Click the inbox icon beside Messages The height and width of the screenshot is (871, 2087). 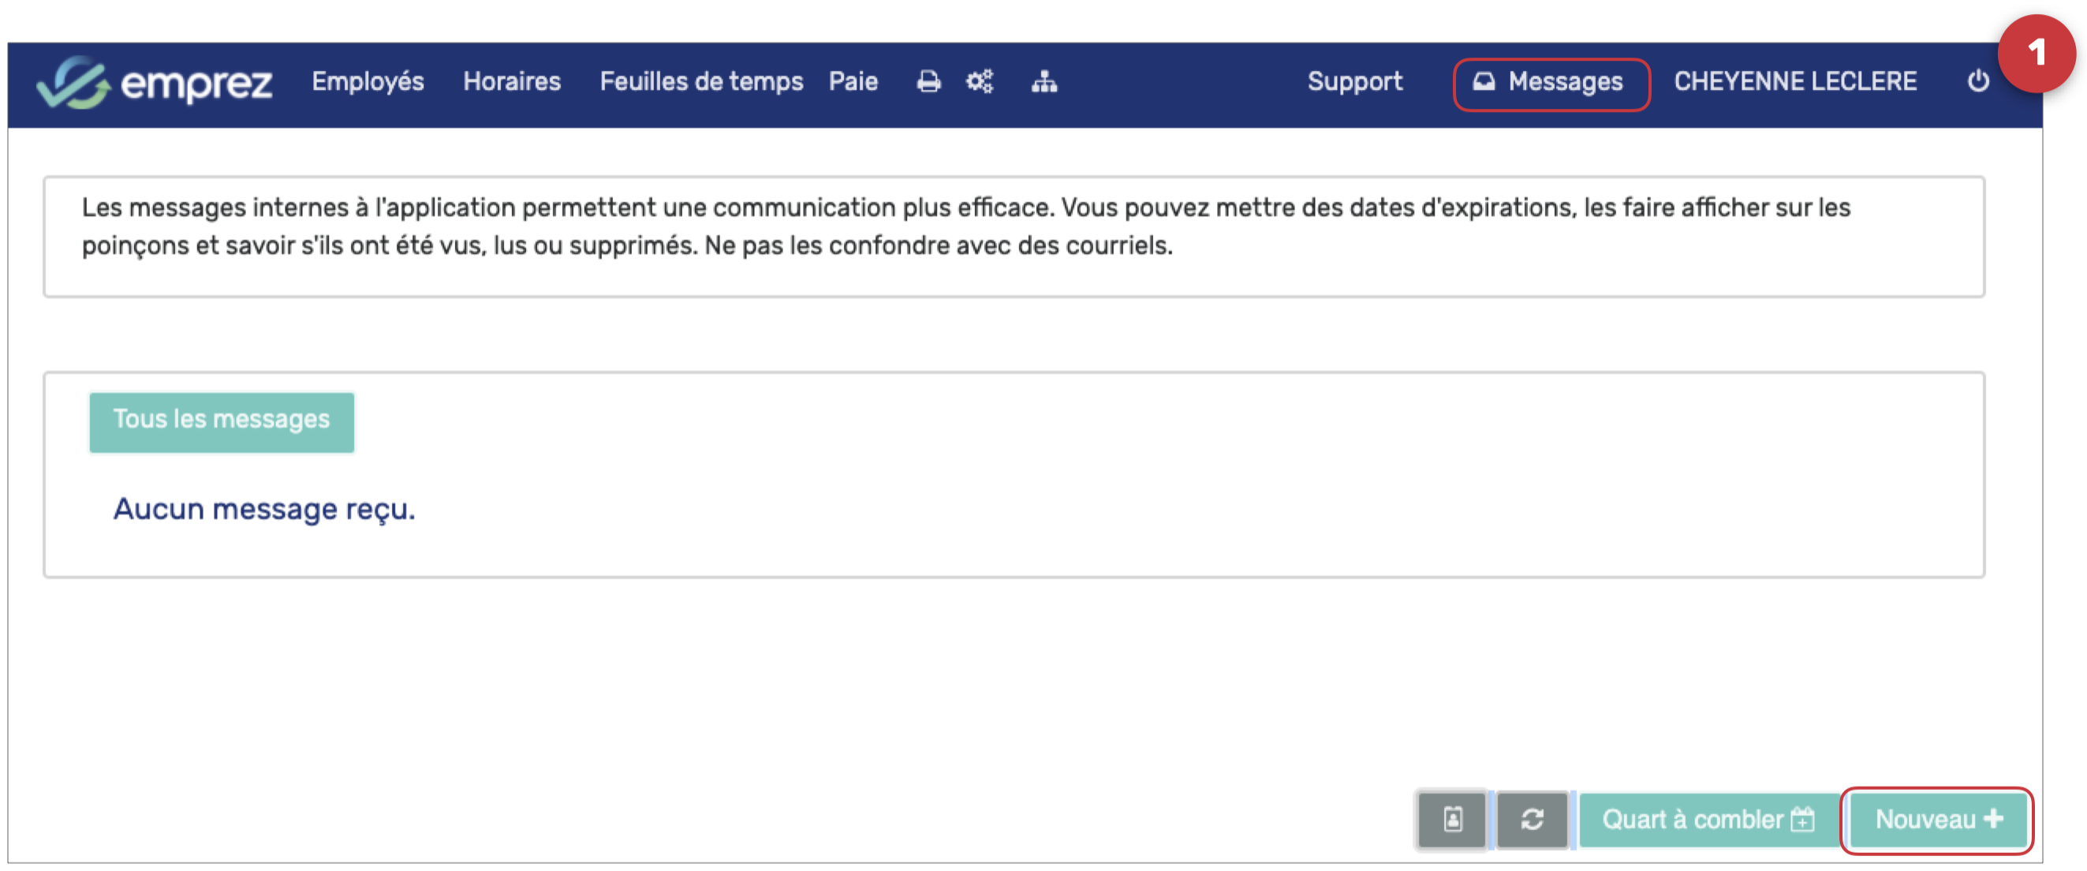point(1484,82)
